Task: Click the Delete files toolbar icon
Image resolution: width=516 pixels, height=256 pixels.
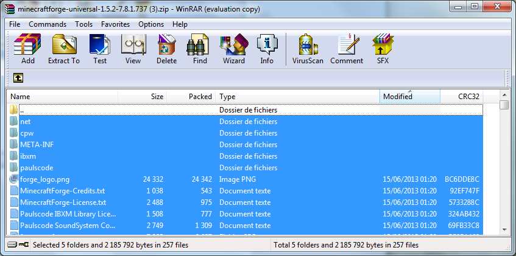Action: point(166,49)
